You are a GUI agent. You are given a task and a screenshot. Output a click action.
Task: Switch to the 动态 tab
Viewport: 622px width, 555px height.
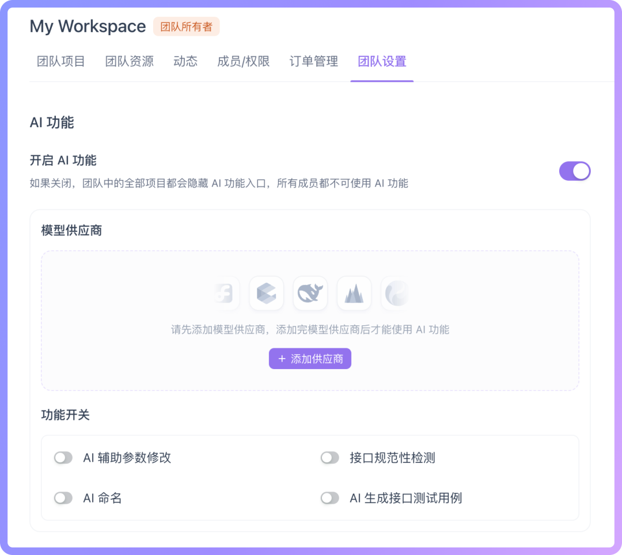pyautogui.click(x=185, y=62)
